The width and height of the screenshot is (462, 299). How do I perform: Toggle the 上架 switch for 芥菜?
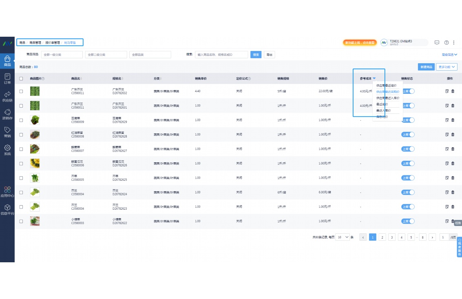408,178
